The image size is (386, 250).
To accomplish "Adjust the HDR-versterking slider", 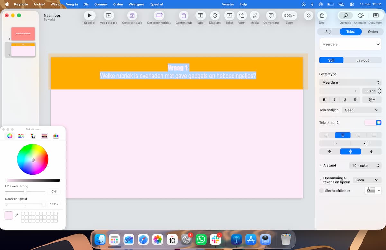I will pyautogui.click(x=25, y=191).
